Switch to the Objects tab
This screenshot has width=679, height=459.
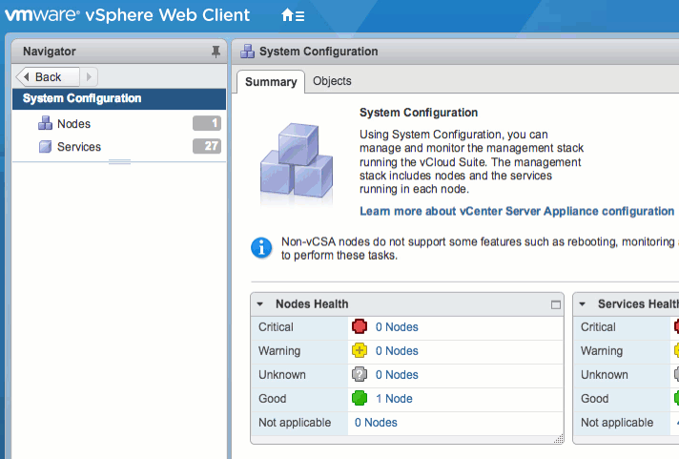point(332,81)
